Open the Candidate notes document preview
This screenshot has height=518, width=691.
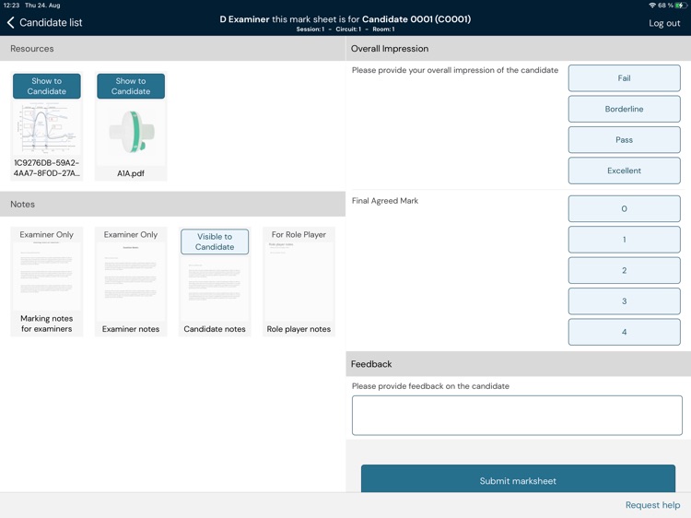(x=215, y=288)
